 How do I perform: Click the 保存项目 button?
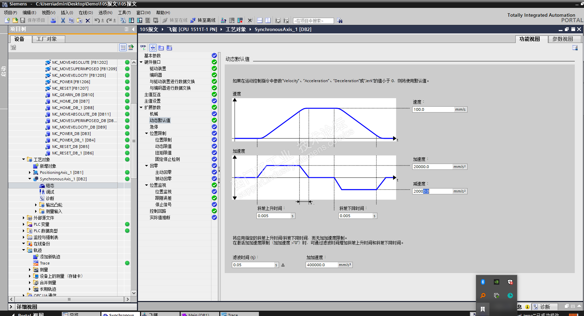[x=32, y=20]
